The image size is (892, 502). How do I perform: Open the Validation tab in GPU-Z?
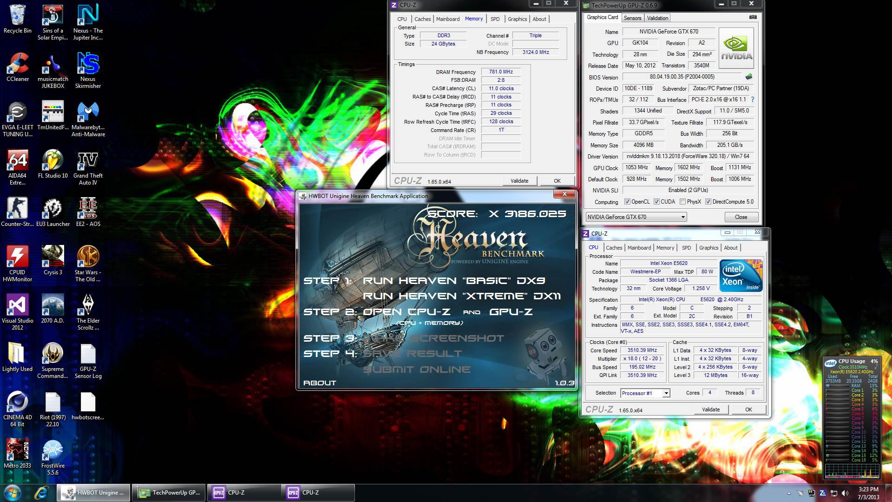point(657,18)
